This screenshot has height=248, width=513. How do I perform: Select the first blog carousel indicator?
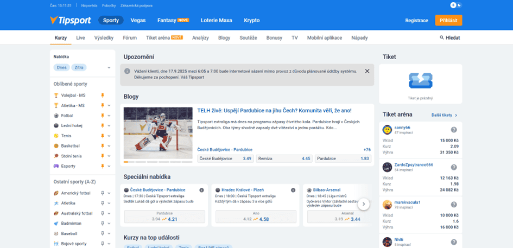(x=129, y=162)
